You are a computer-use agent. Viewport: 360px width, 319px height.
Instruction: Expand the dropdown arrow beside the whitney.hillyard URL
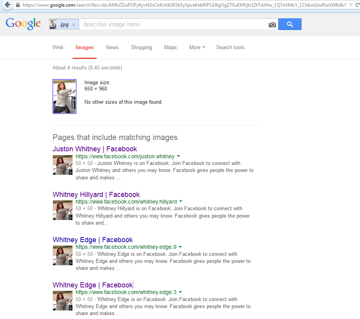[181, 201]
